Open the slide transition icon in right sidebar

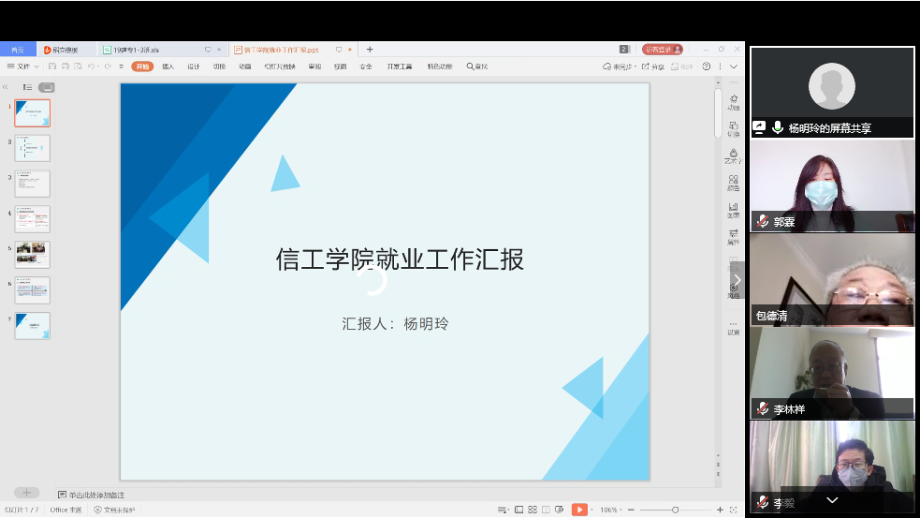(x=734, y=128)
